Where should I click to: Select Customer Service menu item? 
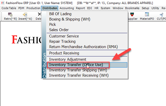pos(64,36)
